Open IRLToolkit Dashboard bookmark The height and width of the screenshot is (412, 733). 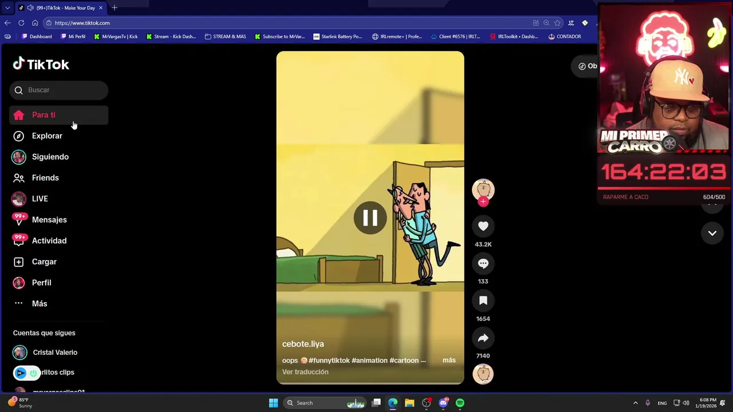[x=514, y=37]
